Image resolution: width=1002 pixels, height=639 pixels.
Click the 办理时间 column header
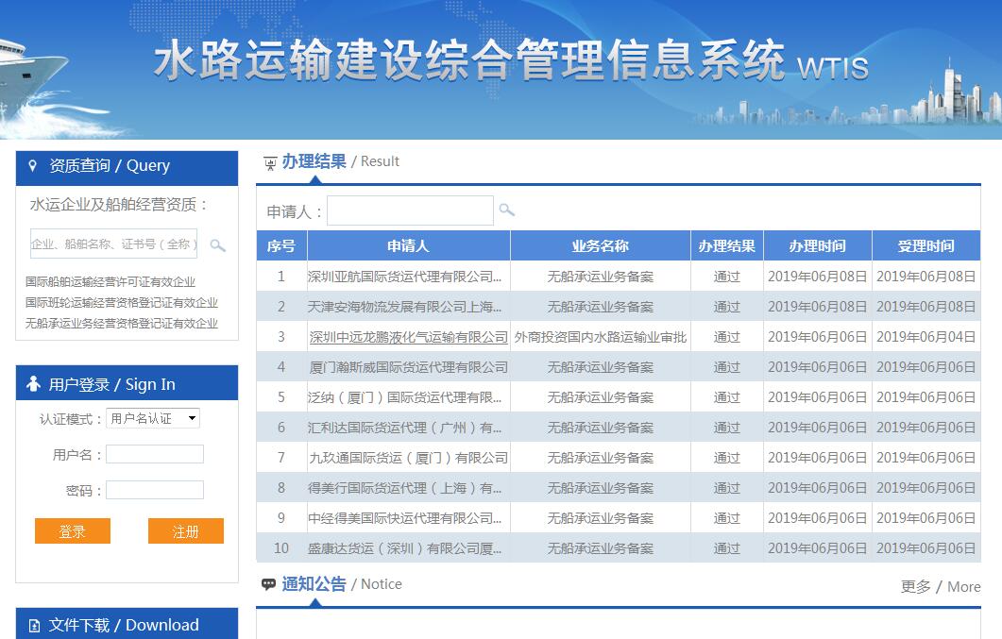click(817, 245)
